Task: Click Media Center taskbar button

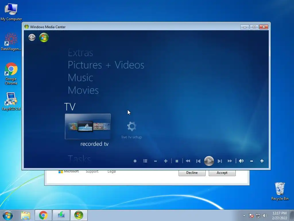Action: (x=79, y=215)
